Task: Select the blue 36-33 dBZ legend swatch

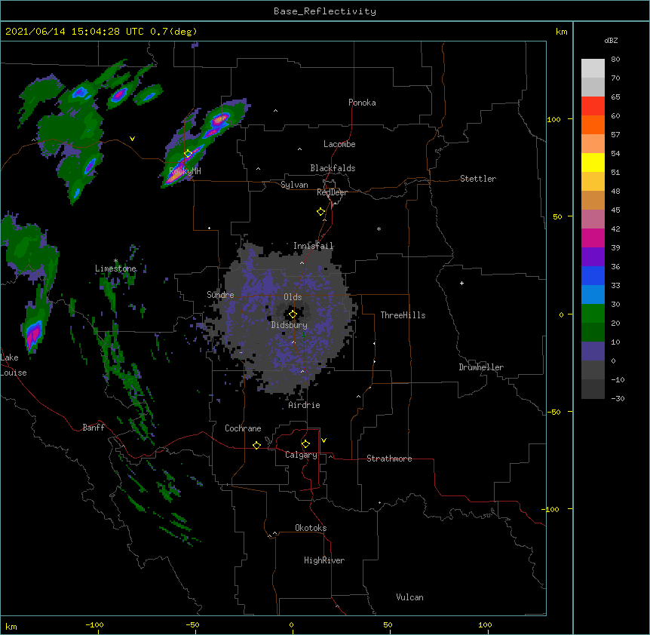Action: click(x=593, y=275)
